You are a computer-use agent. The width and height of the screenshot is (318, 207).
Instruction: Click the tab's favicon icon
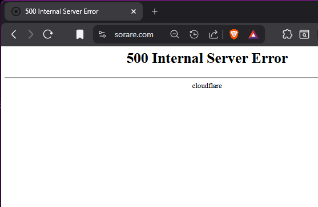click(x=16, y=11)
